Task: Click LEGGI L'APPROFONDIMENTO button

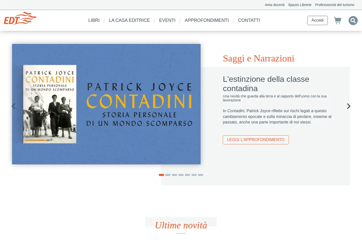Action: [256, 140]
